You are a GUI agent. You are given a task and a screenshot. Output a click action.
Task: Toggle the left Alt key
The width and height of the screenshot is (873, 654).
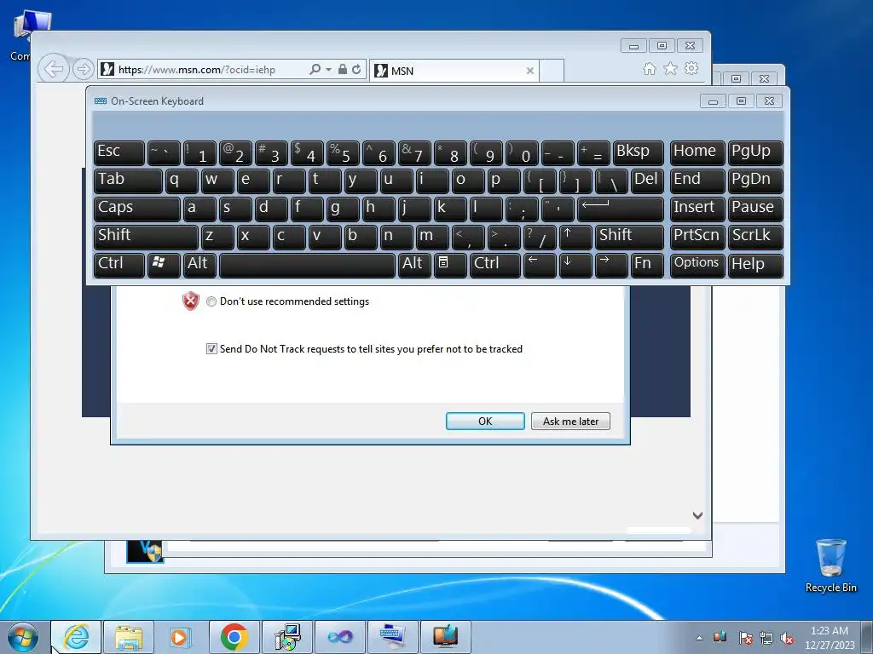tap(199, 265)
